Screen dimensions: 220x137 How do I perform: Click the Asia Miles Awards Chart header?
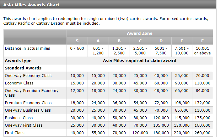pyautogui.click(x=31, y=5)
